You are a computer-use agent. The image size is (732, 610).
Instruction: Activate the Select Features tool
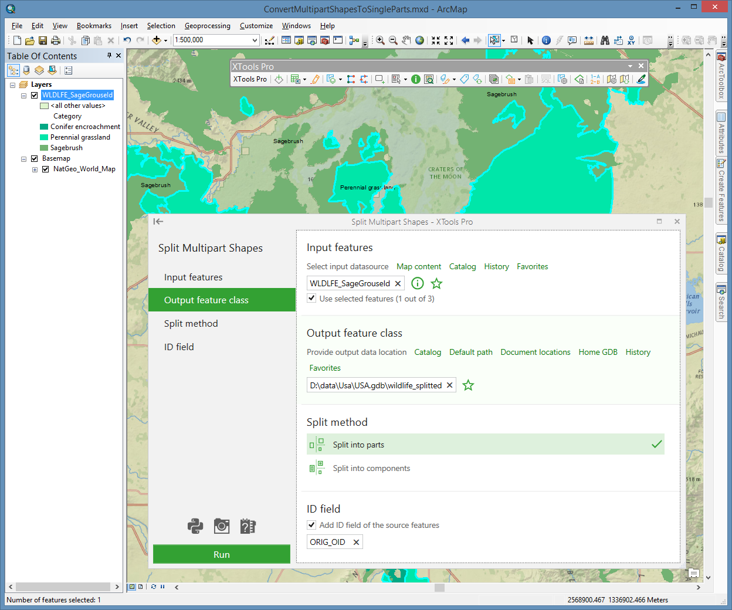(x=494, y=40)
